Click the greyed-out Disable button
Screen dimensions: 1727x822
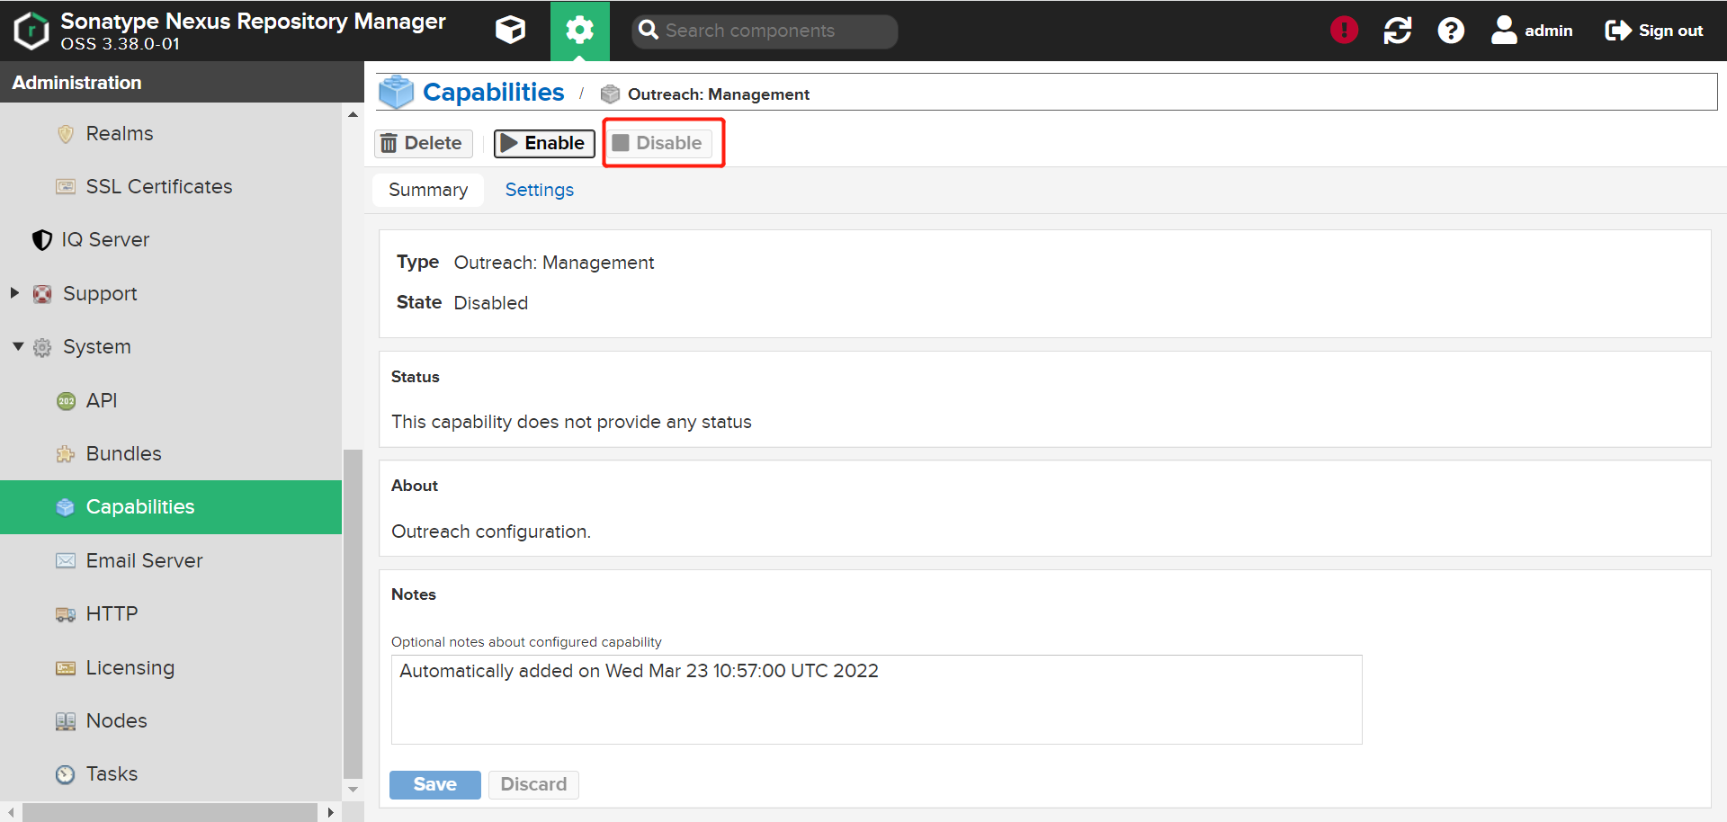pyautogui.click(x=658, y=143)
